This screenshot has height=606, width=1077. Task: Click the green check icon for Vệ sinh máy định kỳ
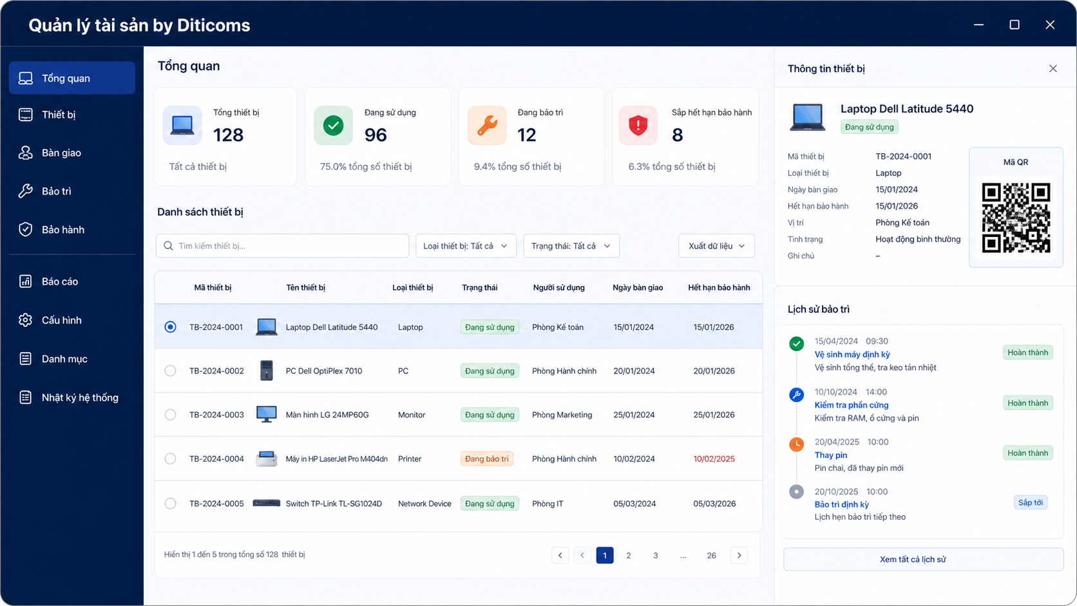click(797, 344)
